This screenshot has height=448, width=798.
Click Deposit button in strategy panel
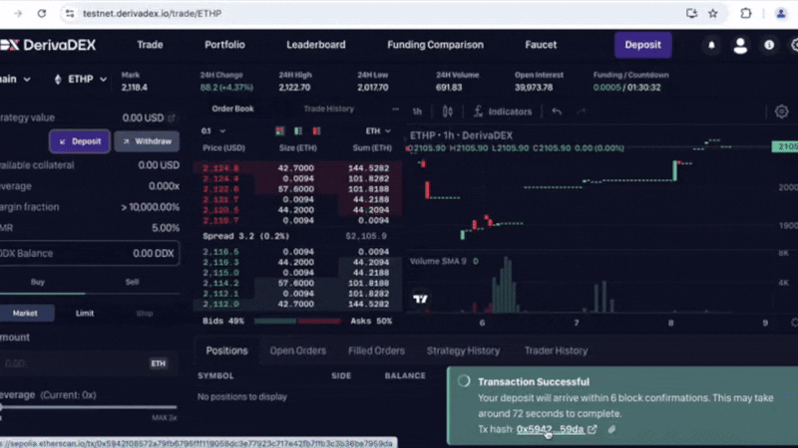80,141
